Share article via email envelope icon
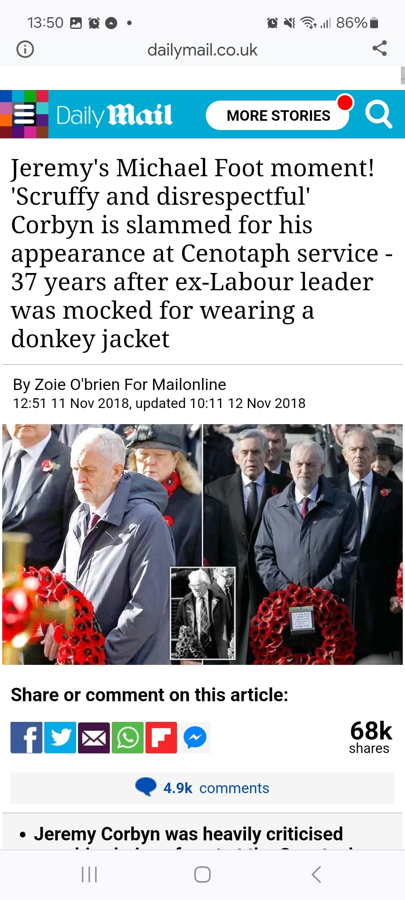The width and height of the screenshot is (405, 900). tap(94, 737)
